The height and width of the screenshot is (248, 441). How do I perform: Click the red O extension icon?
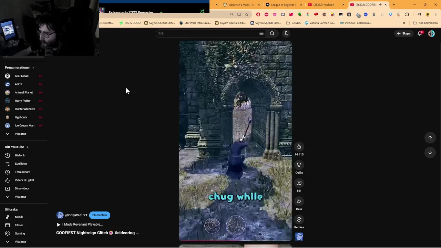tap(258, 14)
